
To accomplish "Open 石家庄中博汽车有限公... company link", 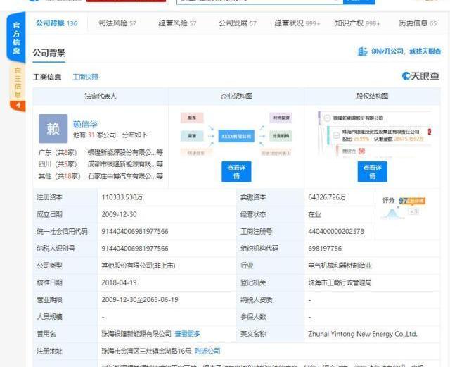I will pyautogui.click(x=125, y=175).
